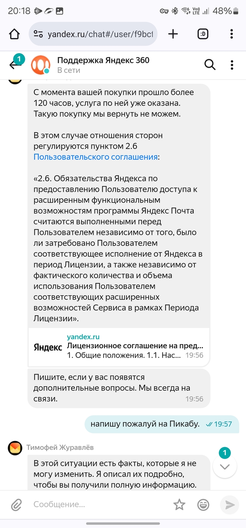
Task: Open a new browser tab with plus
Action: [x=173, y=34]
